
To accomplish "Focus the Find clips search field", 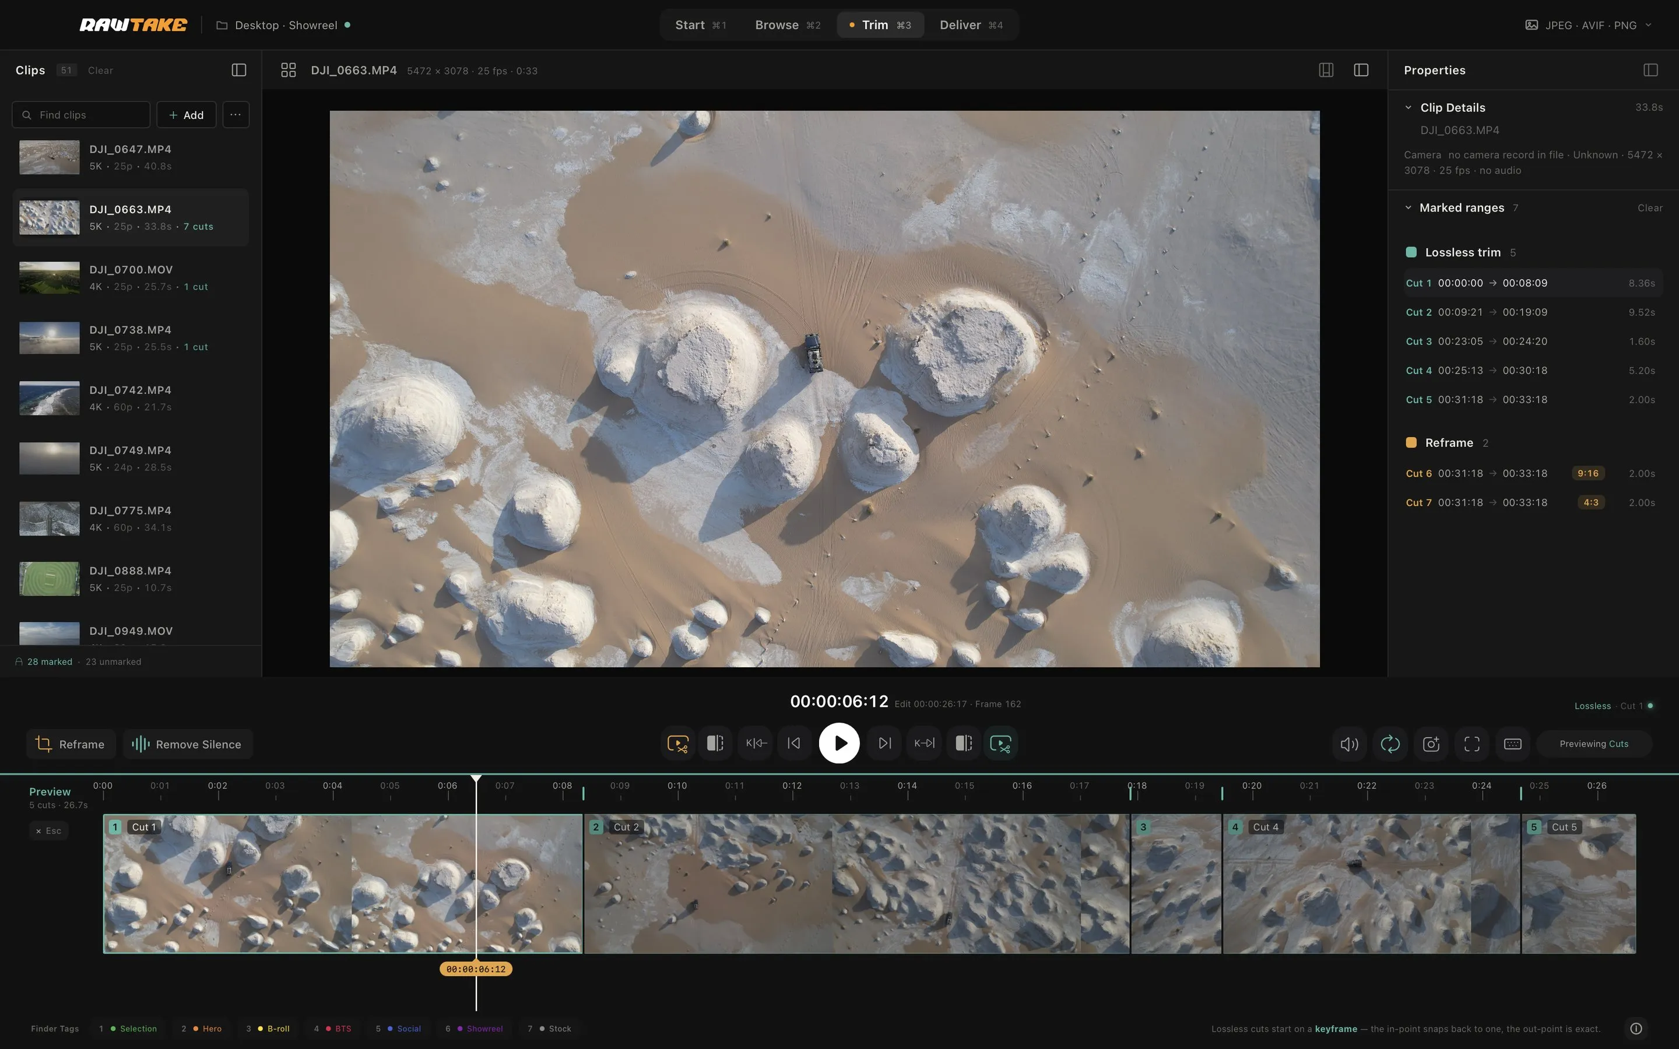I will (x=81, y=114).
